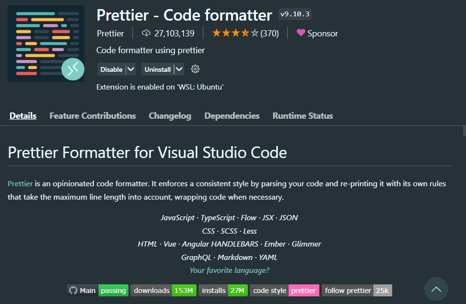Click the 'GraphQL · Markdown · YAML' line

229,257
